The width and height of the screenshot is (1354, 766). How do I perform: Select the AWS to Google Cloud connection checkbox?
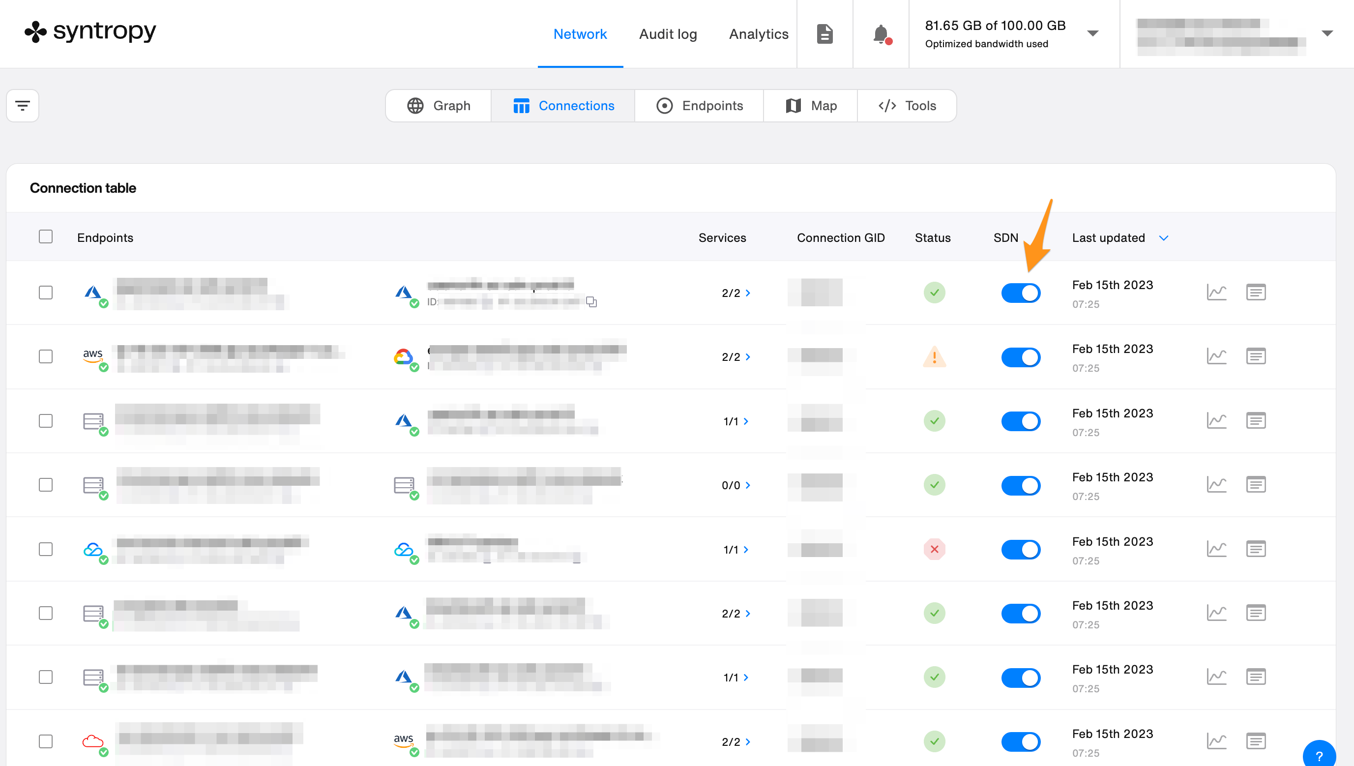click(46, 356)
